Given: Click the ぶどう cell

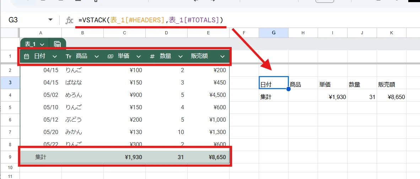Looking at the screenshot, I should coord(83,120).
